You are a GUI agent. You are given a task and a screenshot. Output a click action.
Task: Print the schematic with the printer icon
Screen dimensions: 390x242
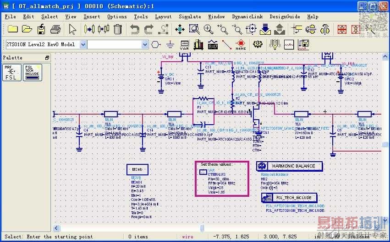[55, 30]
